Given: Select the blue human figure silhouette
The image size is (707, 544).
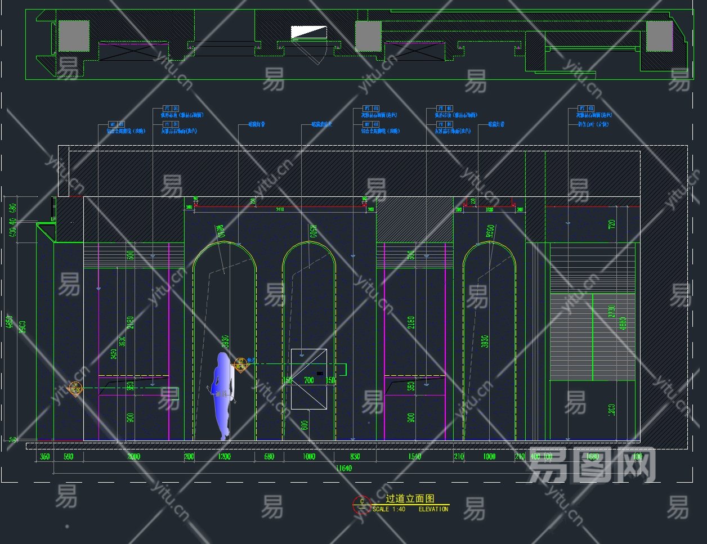Looking at the screenshot, I should [x=222, y=397].
